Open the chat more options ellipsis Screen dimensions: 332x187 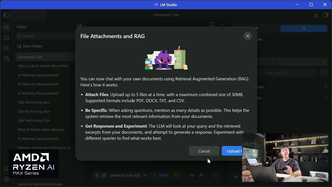[x=222, y=24]
